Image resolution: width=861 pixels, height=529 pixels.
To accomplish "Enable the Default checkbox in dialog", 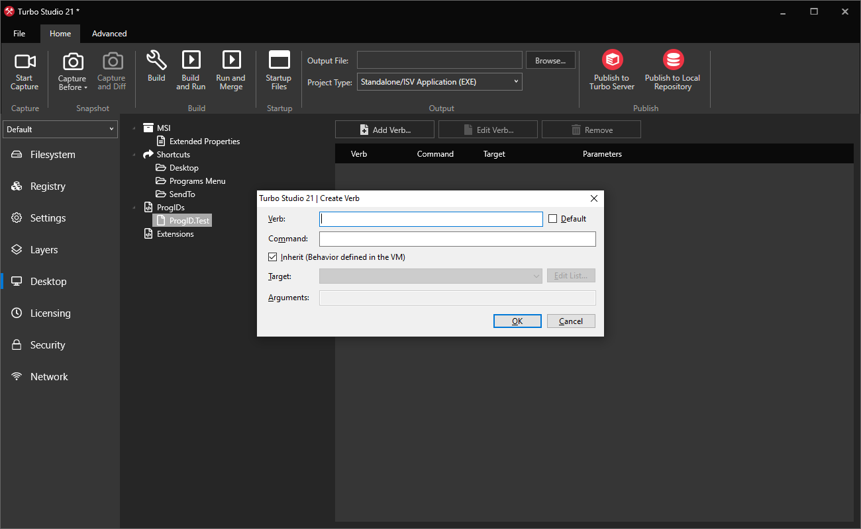I will [x=553, y=219].
